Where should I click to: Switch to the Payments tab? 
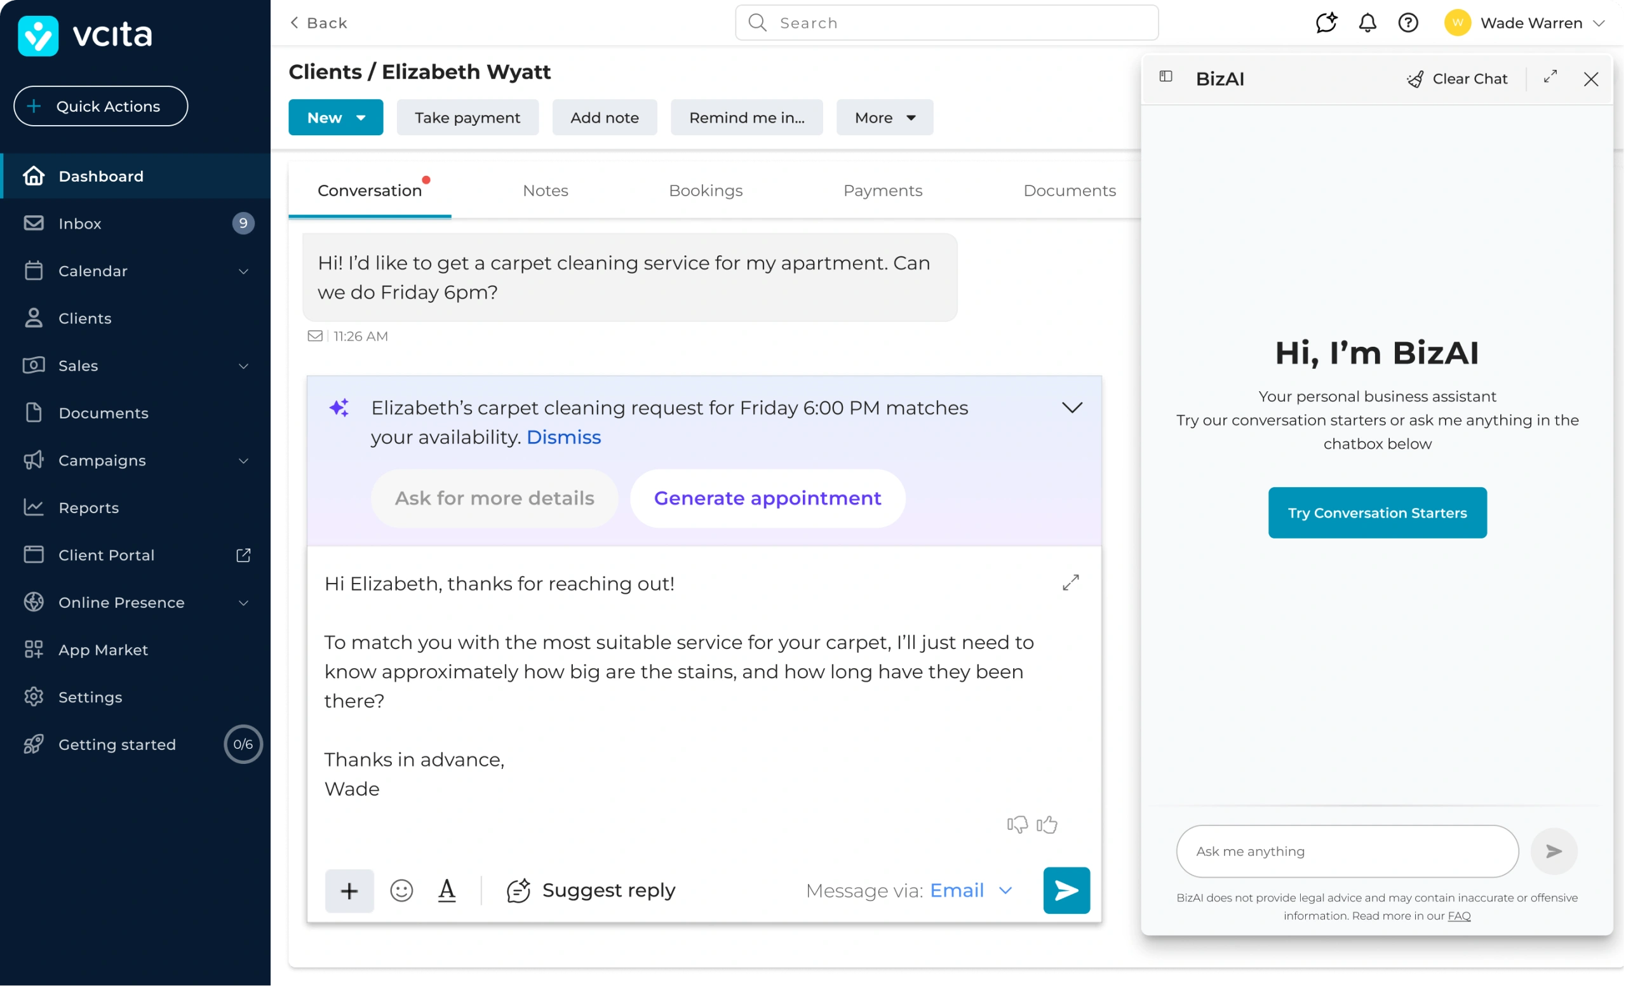tap(882, 191)
